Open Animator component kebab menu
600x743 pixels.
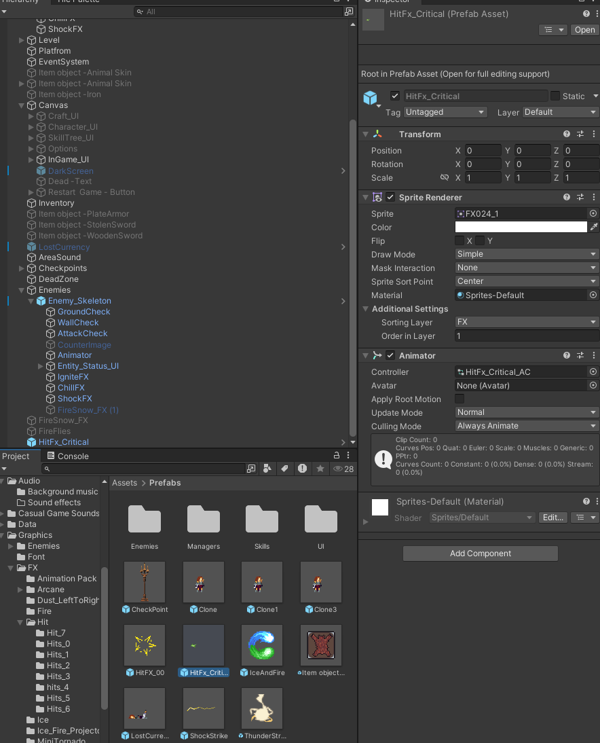click(593, 355)
